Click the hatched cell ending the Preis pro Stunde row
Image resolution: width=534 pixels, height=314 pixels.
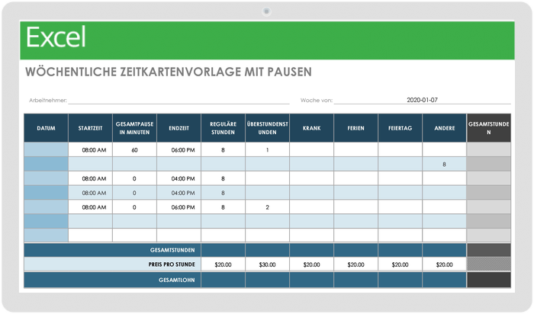pyautogui.click(x=489, y=264)
